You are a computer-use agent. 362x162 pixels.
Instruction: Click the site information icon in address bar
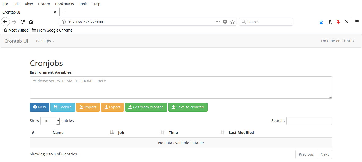tap(63, 22)
